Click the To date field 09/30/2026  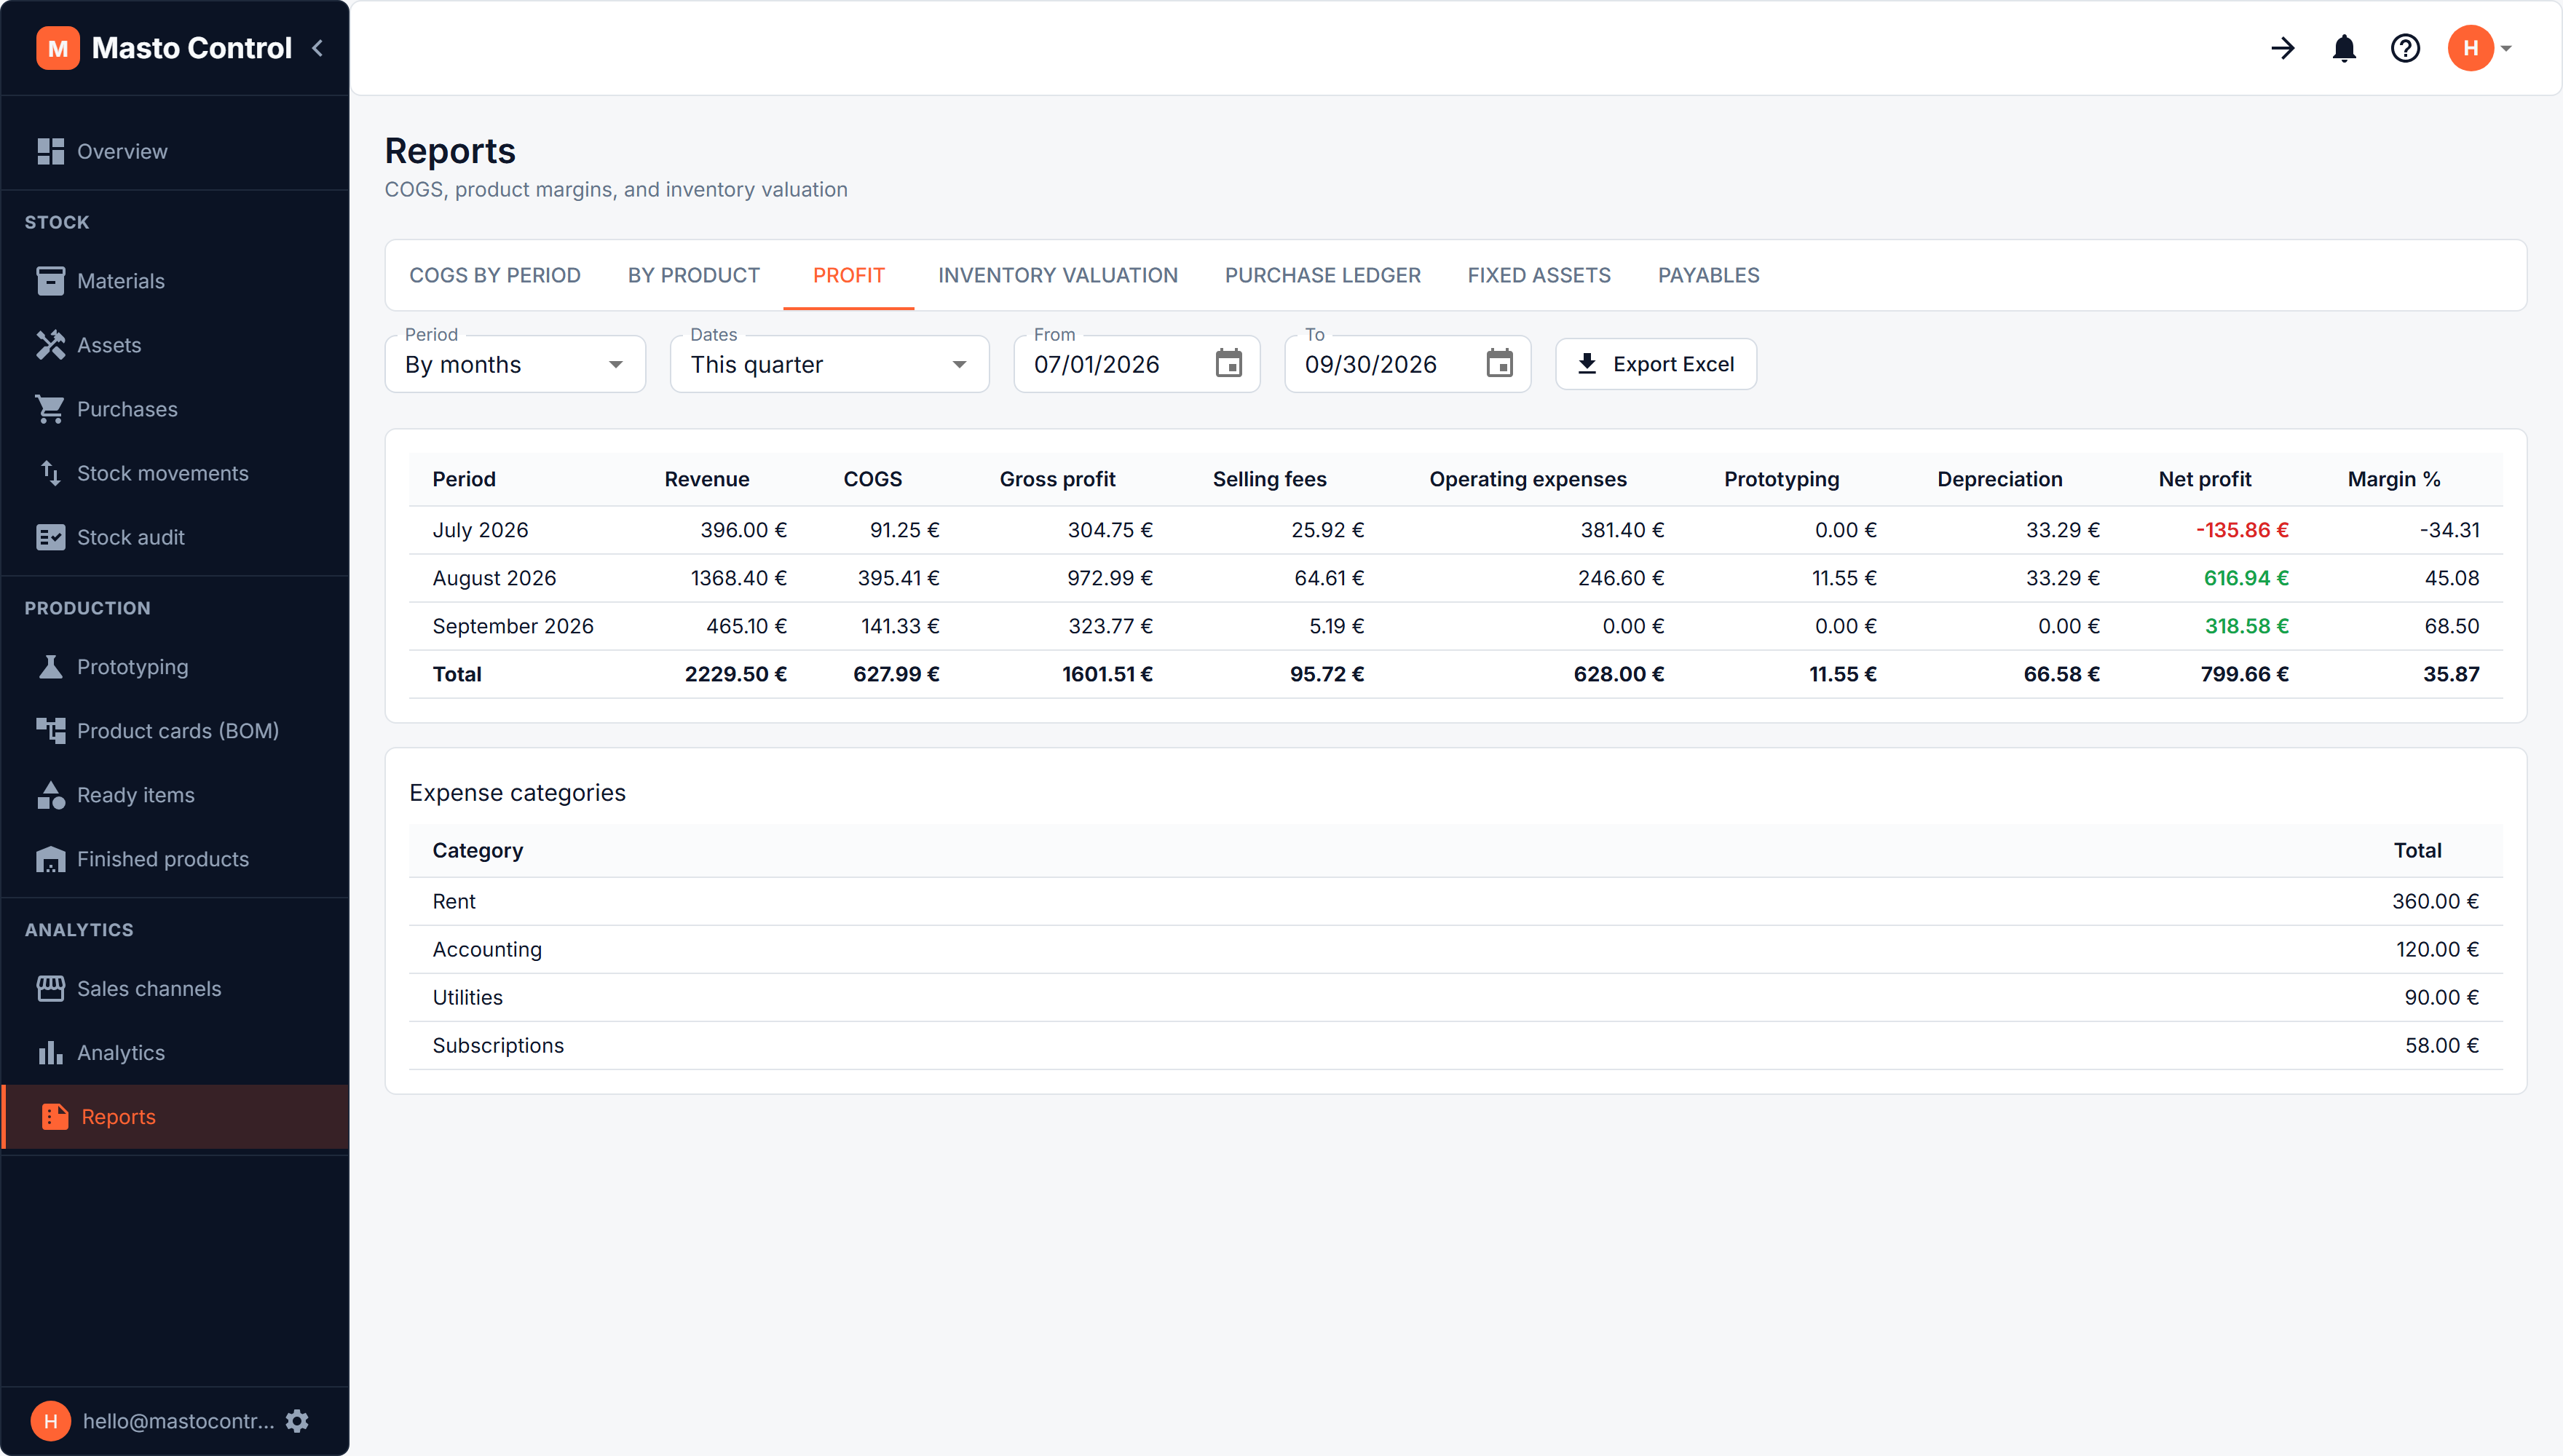1408,364
